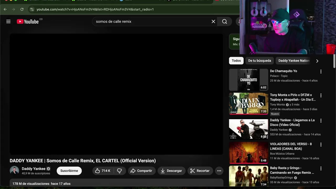The height and width of the screenshot is (189, 336).
Task: Click the Compartir share button
Action: pyautogui.click(x=142, y=171)
